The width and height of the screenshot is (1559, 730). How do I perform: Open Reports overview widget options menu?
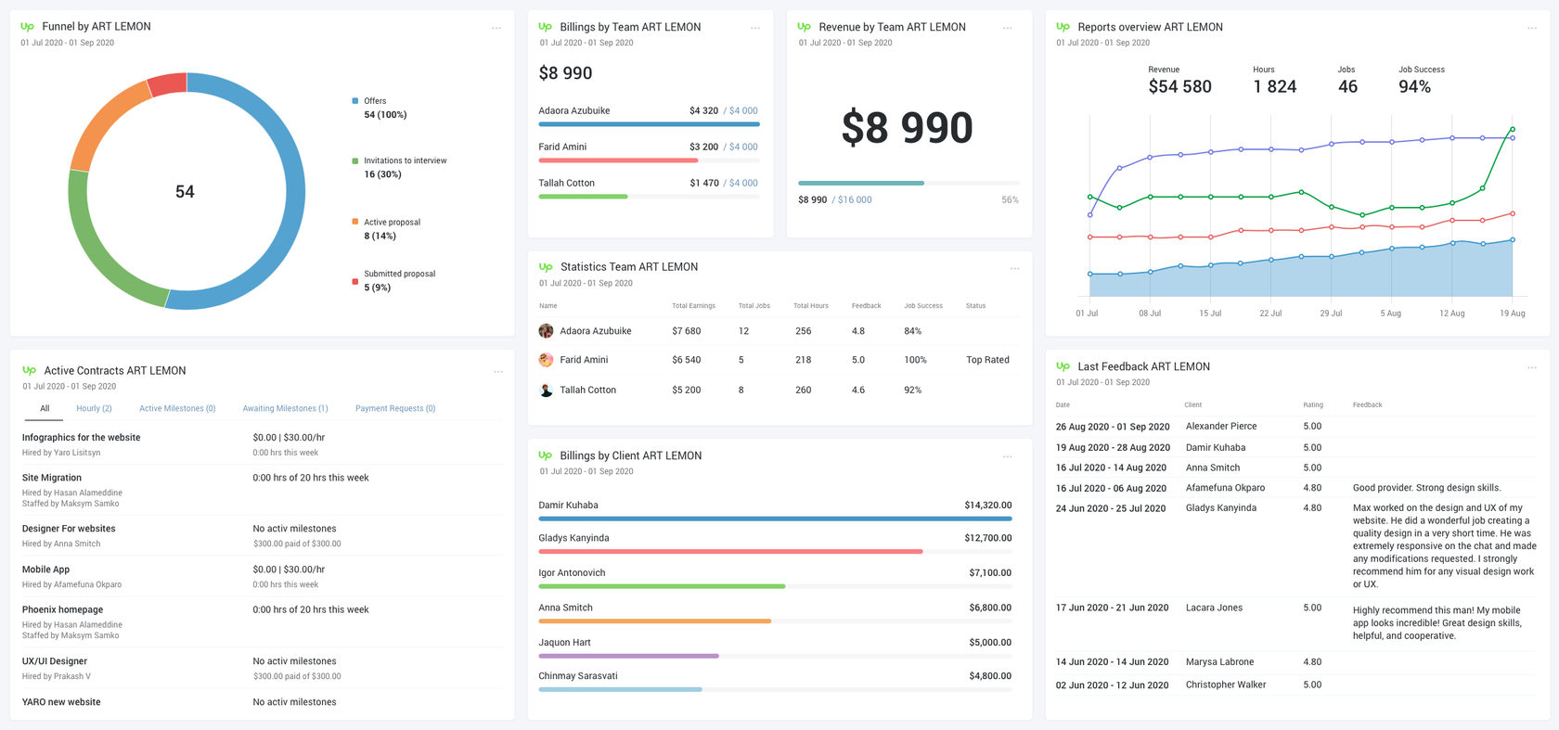1532,28
